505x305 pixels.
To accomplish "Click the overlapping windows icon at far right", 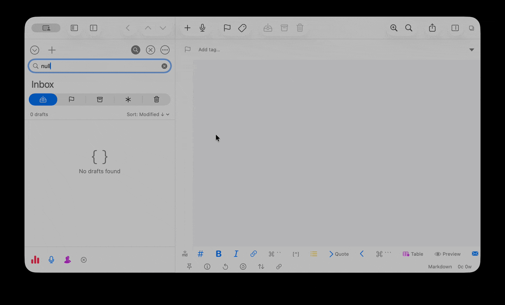I will click(471, 28).
